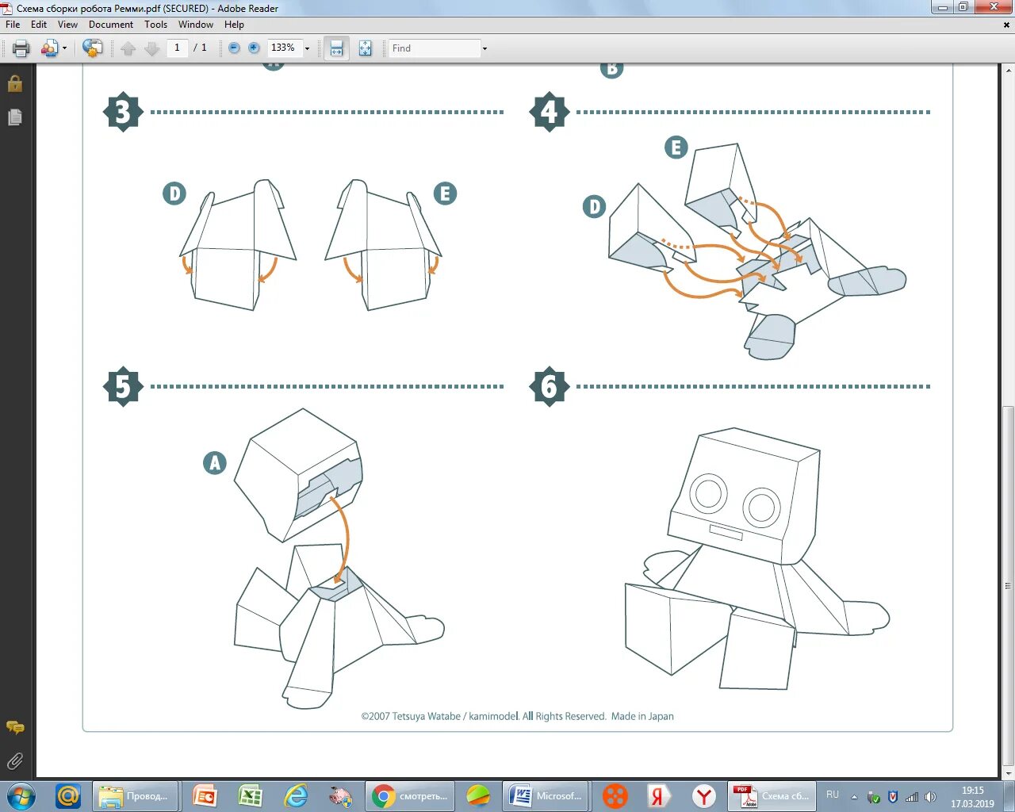Click the vertical scrollbar thumb
The image size is (1015, 812).
coord(1008,587)
